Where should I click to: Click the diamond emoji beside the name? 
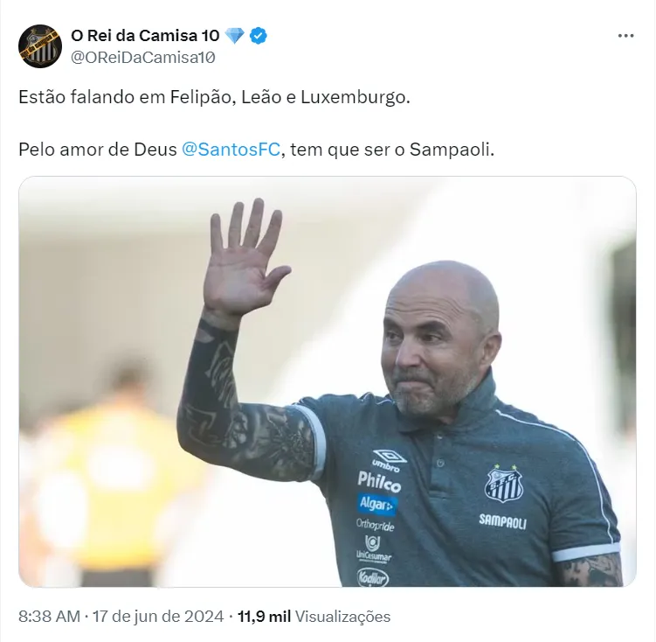pos(234,36)
